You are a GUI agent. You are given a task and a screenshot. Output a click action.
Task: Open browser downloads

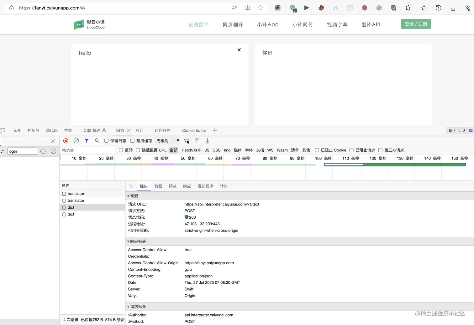pos(453,8)
